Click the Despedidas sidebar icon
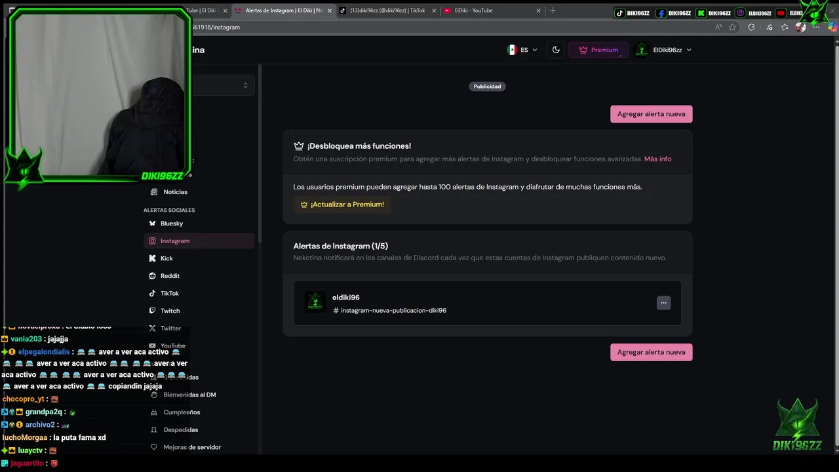This screenshot has height=472, width=839. coord(154,430)
